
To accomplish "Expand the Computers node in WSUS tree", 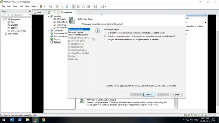I will (x=49, y=31).
